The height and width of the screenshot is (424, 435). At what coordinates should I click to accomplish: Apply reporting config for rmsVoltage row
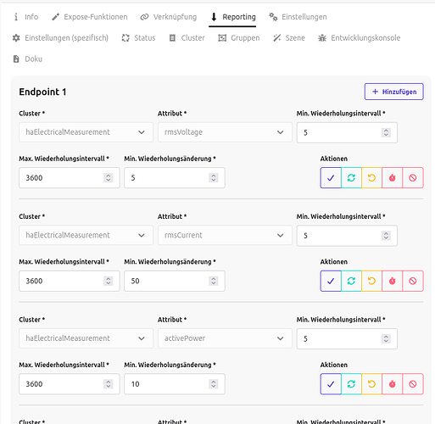(331, 178)
